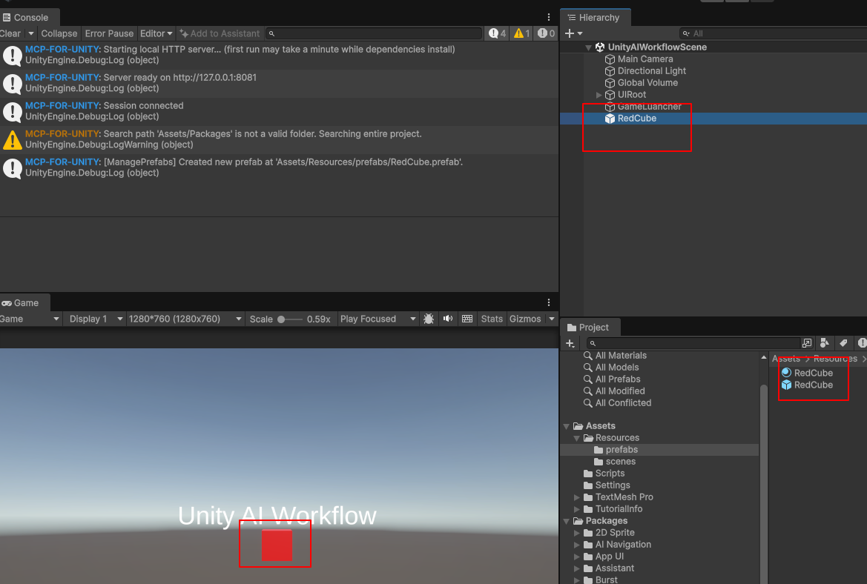Open the Game panel options menu (three dots)
The width and height of the screenshot is (867, 584).
549,302
